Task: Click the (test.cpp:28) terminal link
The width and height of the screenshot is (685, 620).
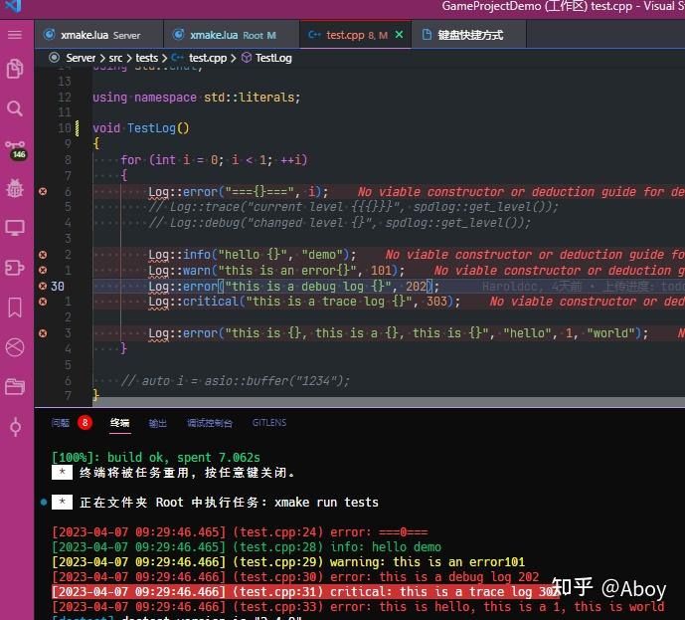Action: coord(277,547)
